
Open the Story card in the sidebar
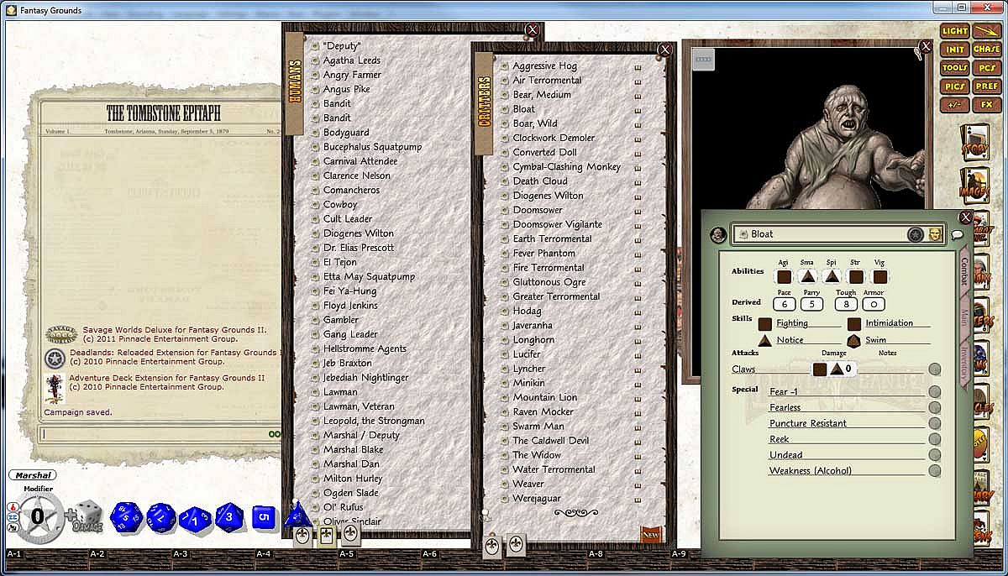pyautogui.click(x=975, y=144)
